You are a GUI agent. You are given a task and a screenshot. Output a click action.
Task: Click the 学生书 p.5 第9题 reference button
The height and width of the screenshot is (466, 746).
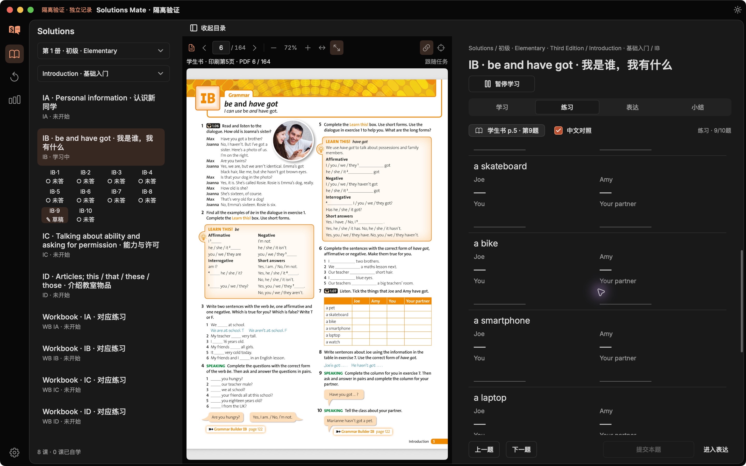tap(507, 131)
